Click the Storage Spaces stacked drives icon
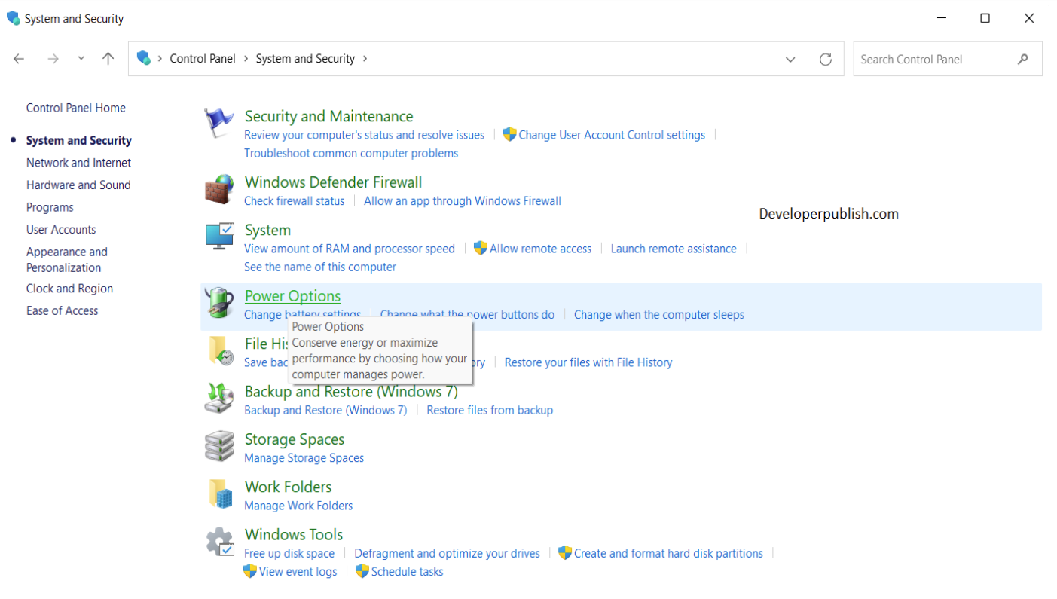 (219, 446)
